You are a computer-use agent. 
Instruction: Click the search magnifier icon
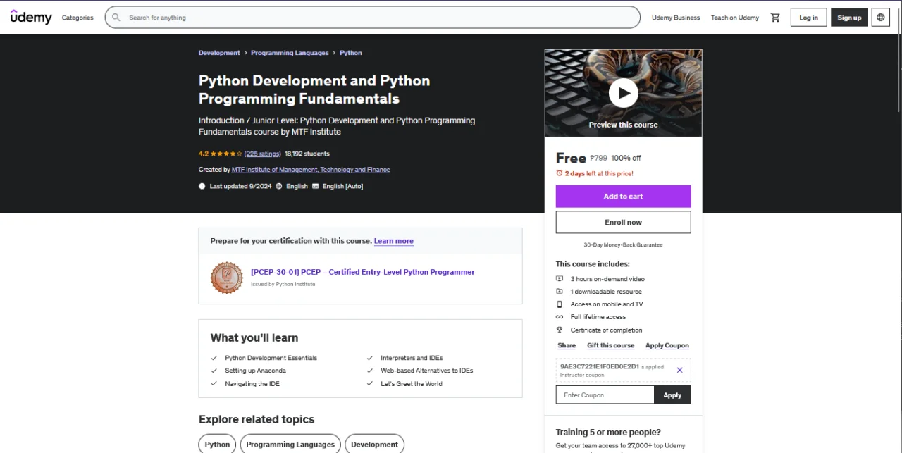click(x=116, y=18)
